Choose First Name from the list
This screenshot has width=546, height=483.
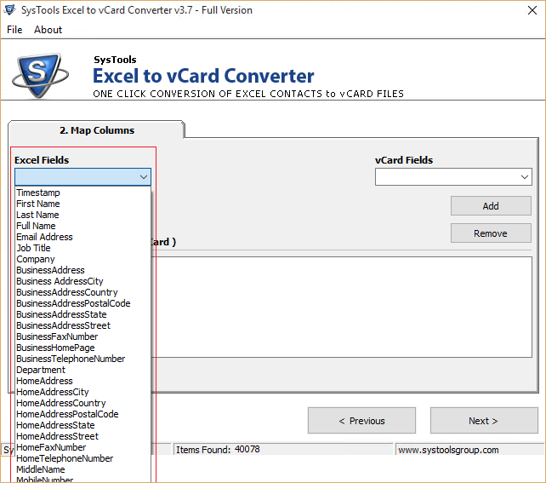coord(82,204)
